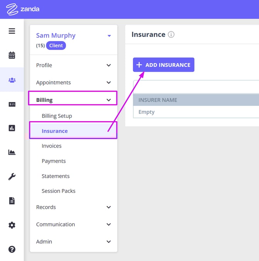Open the billing card icon in sidebar
Viewport: 259px width, 261px height.
(x=12, y=104)
